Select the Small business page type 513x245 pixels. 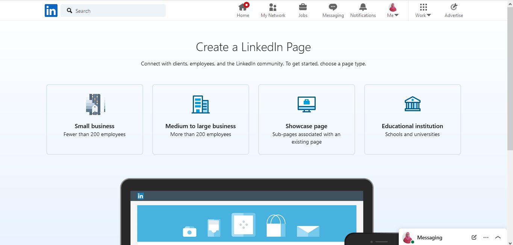pyautogui.click(x=95, y=119)
